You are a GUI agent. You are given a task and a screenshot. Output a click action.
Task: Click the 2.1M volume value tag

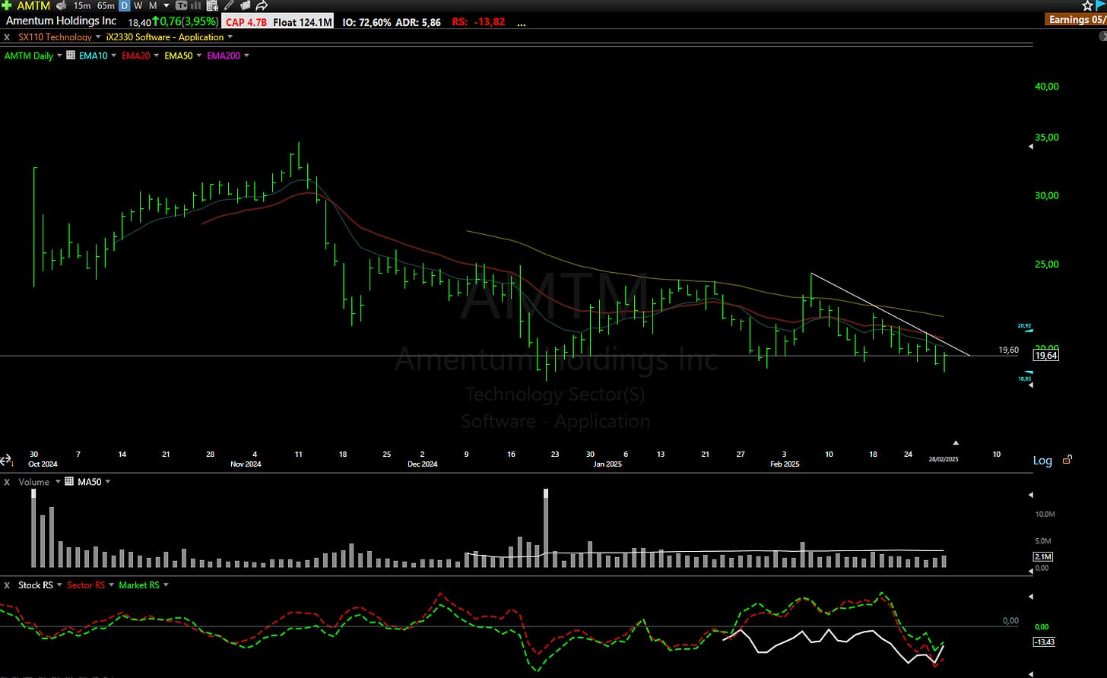1043,557
